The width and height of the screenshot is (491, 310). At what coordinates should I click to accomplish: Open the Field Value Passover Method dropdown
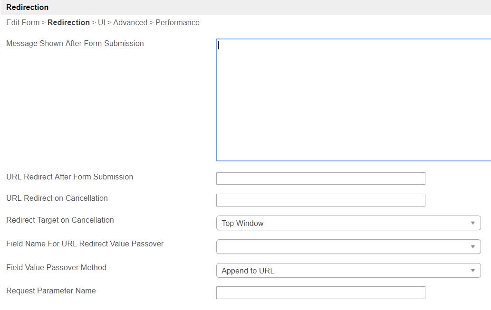(348, 271)
